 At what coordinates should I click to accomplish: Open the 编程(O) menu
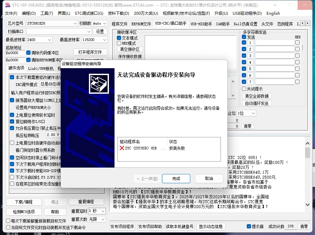tap(29, 13)
